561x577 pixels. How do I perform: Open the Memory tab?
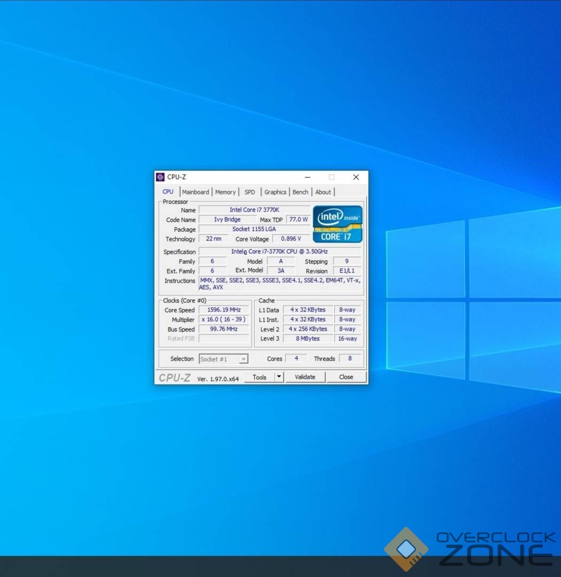tap(225, 192)
